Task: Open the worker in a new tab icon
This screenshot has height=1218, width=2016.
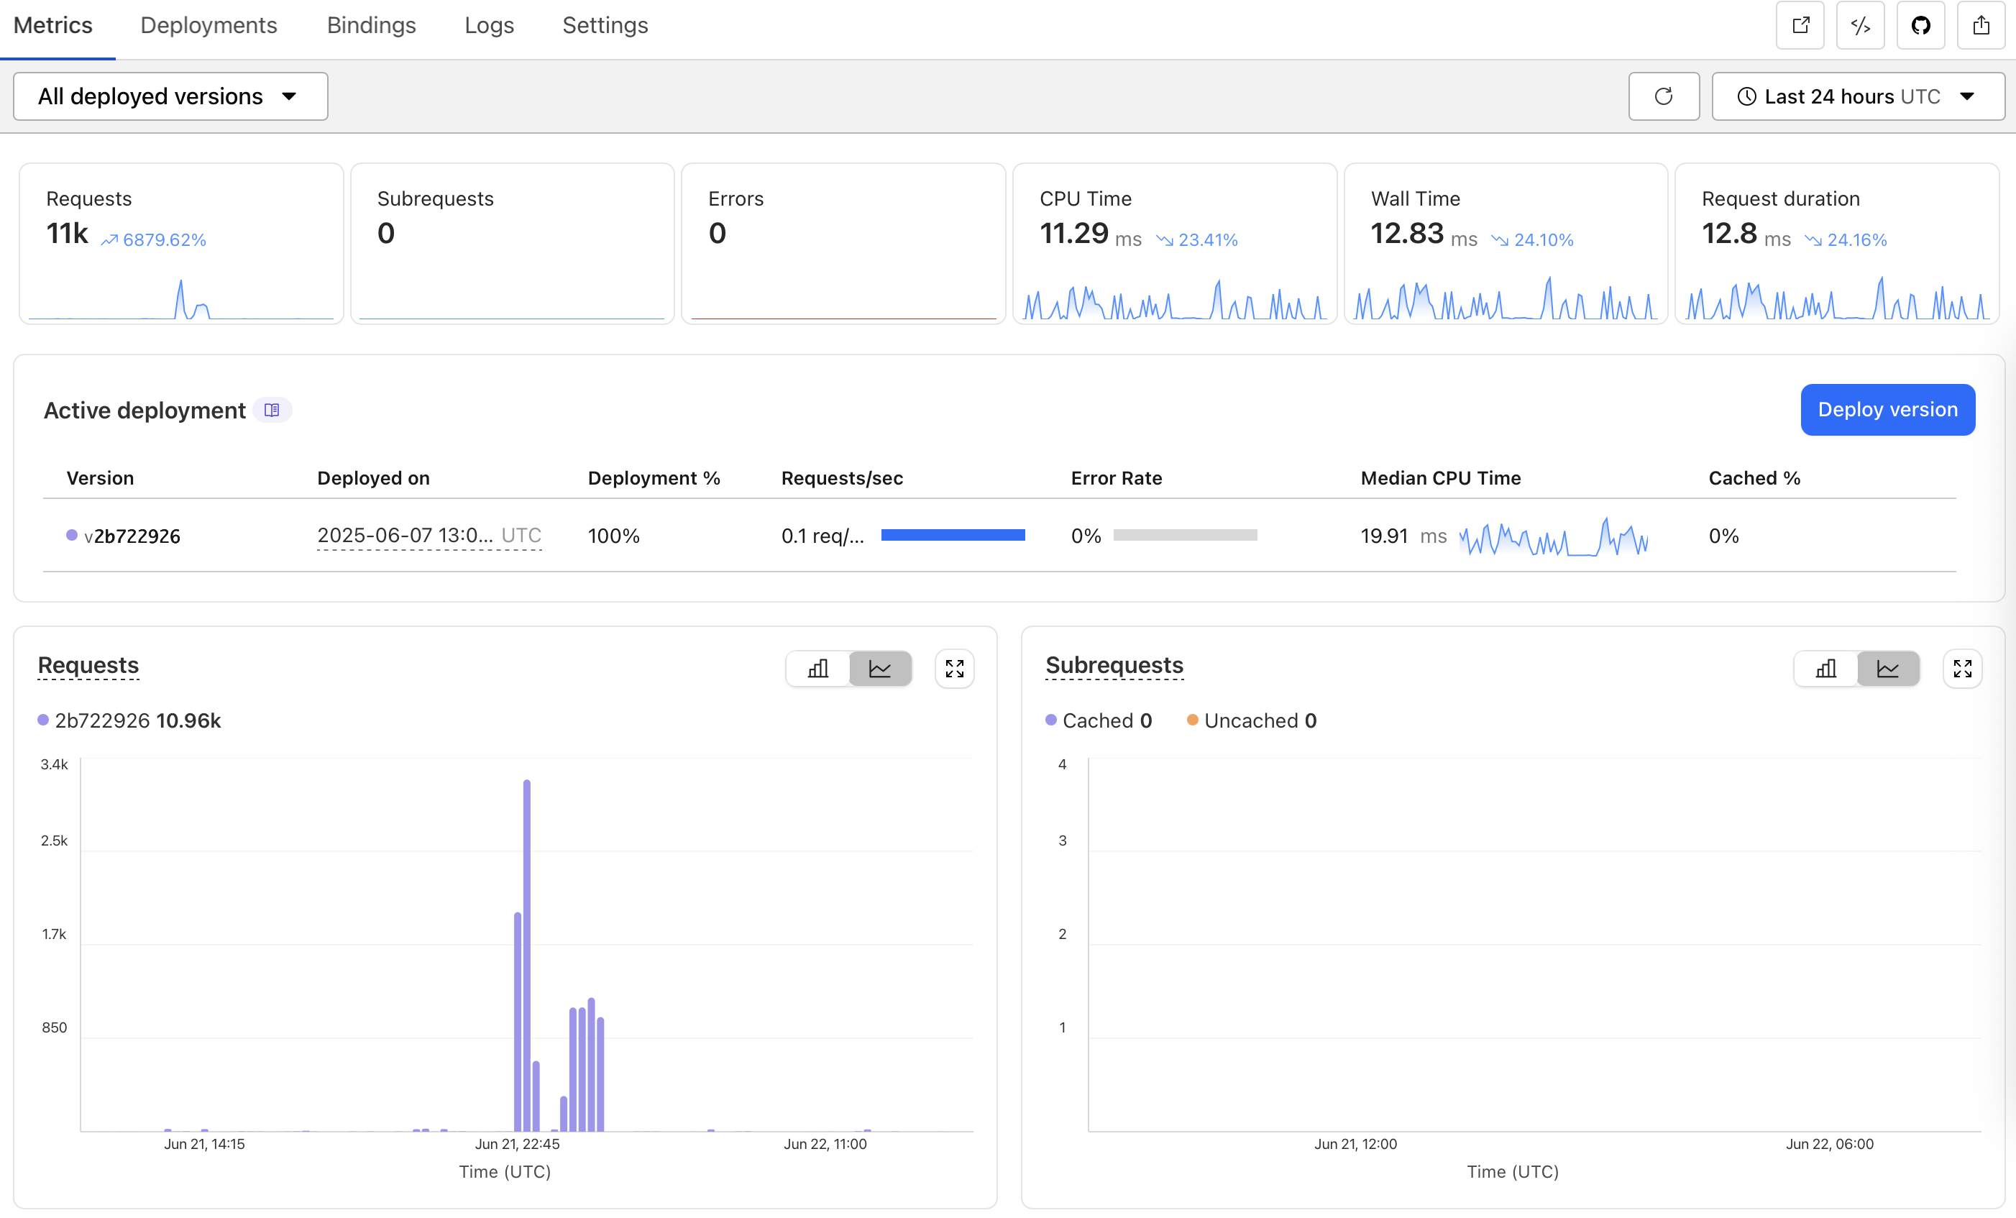Action: point(1800,25)
